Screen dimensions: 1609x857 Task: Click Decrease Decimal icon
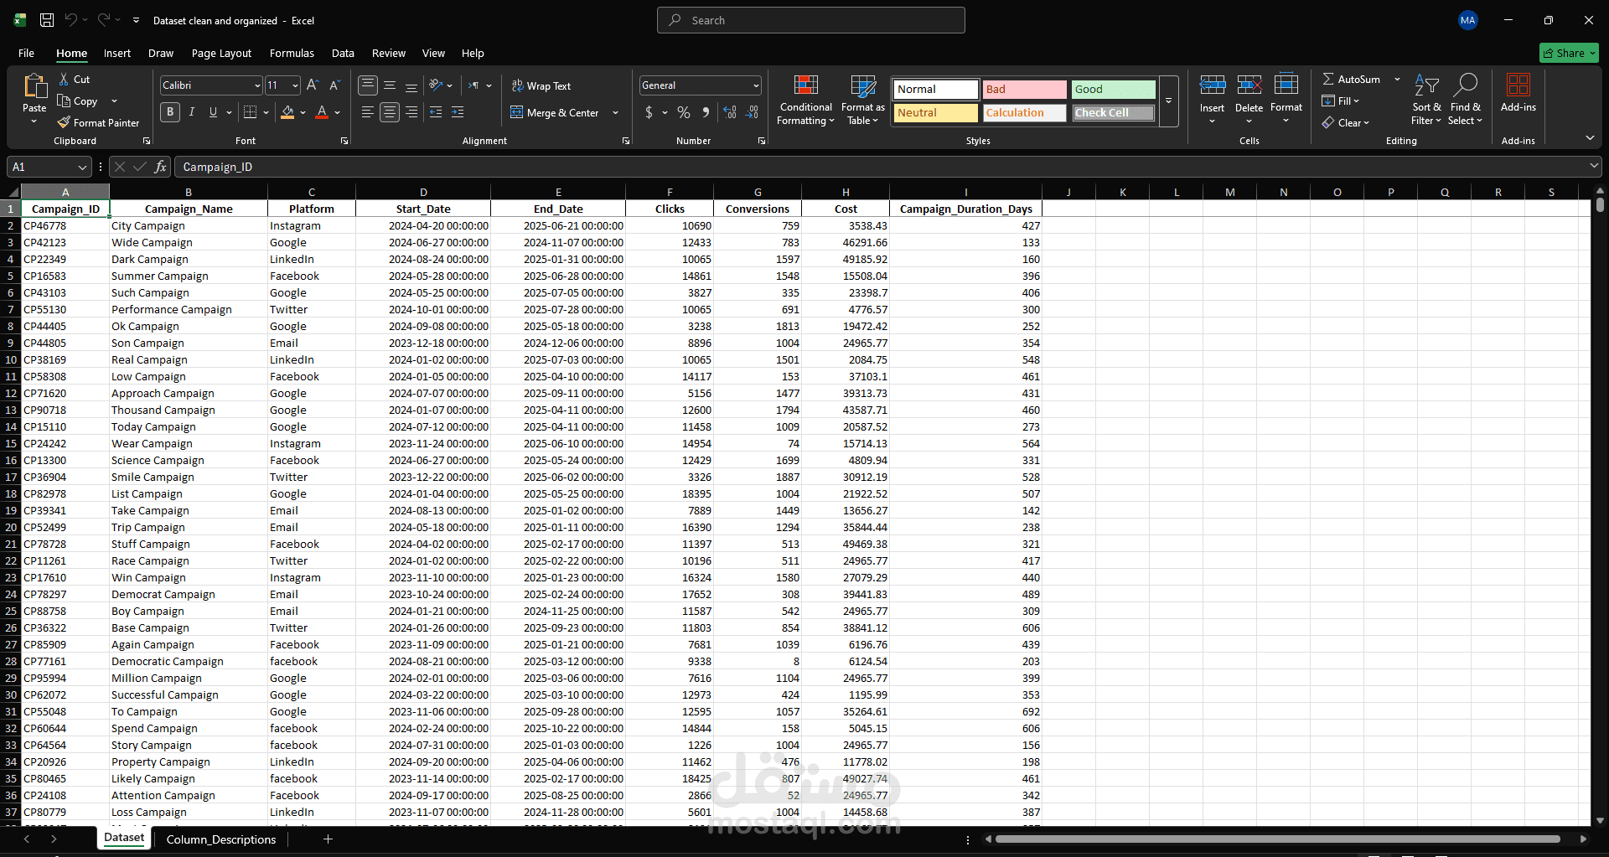tap(753, 112)
